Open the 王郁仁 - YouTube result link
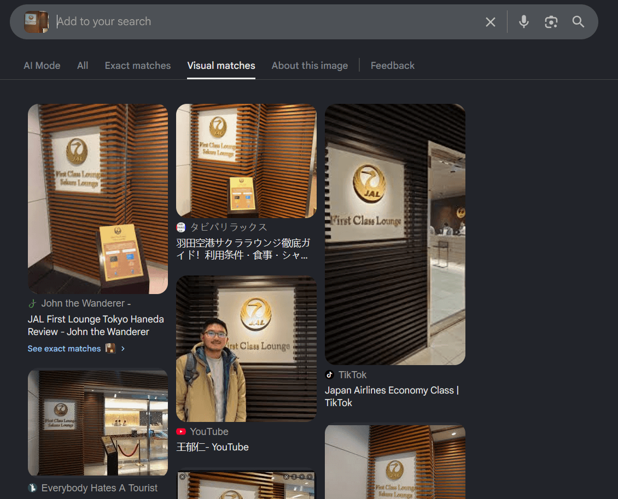 pos(212,447)
